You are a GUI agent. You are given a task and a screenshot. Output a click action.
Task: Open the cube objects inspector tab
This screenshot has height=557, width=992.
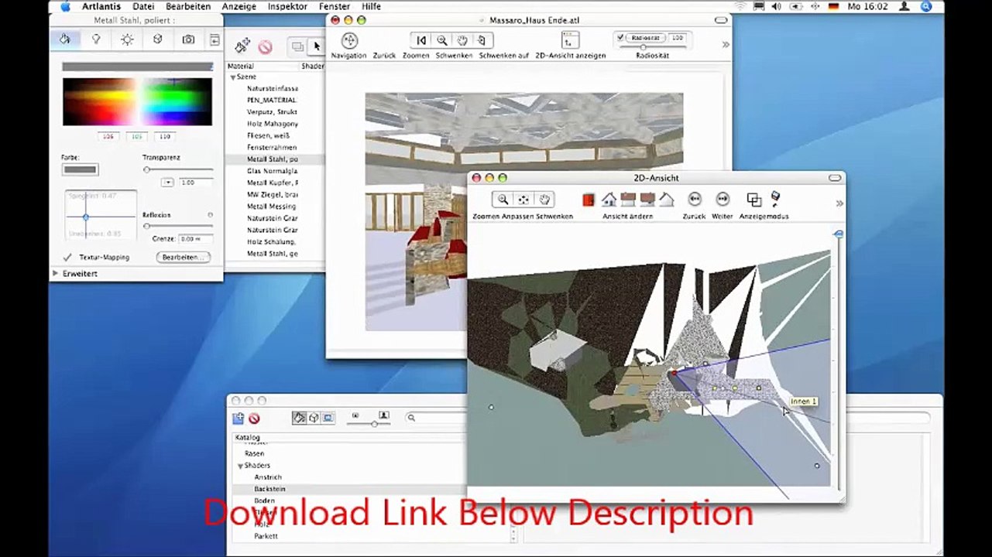[158, 39]
